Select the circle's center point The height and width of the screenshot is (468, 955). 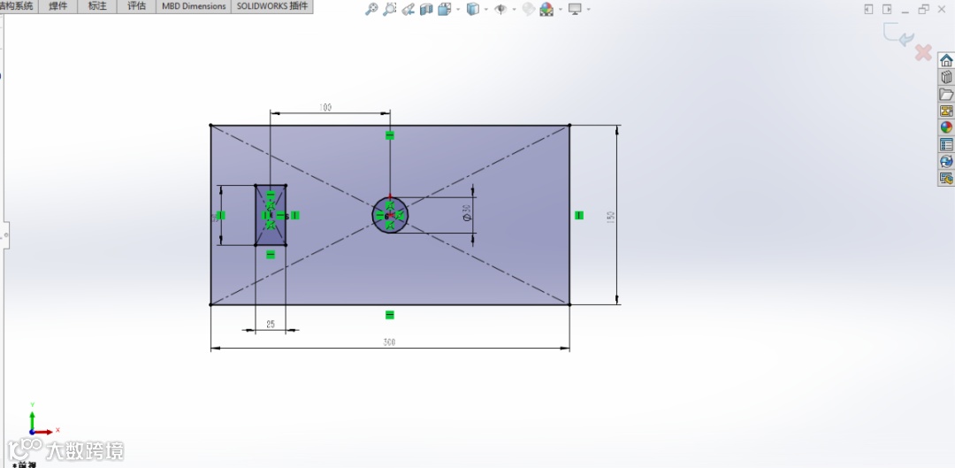coord(390,215)
